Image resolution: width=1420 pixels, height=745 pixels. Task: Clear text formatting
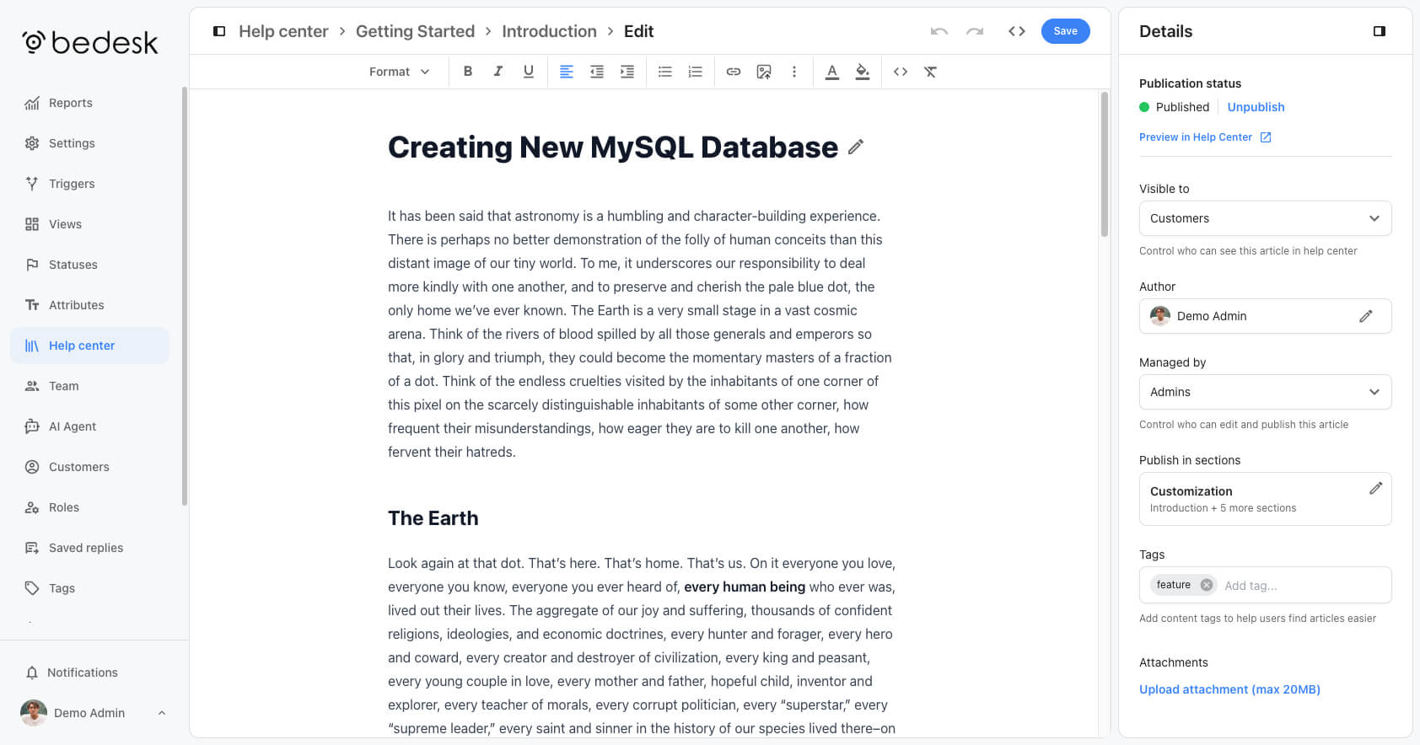[931, 72]
